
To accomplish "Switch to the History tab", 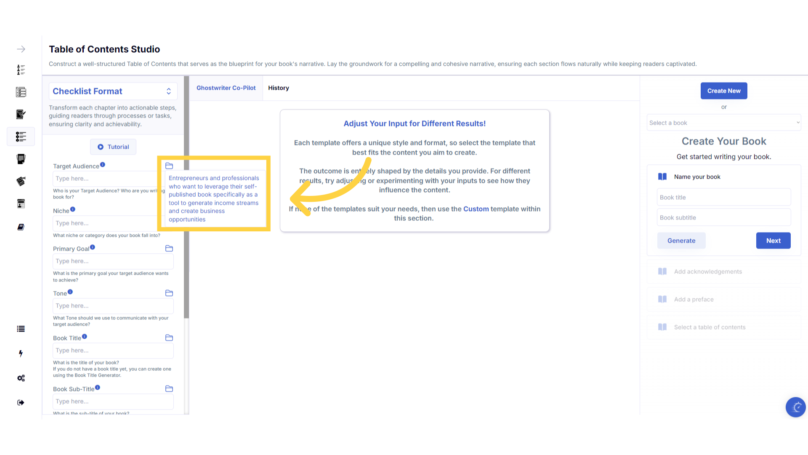I will coord(279,88).
